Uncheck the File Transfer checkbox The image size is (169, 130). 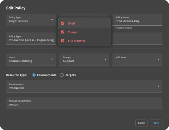point(63,41)
